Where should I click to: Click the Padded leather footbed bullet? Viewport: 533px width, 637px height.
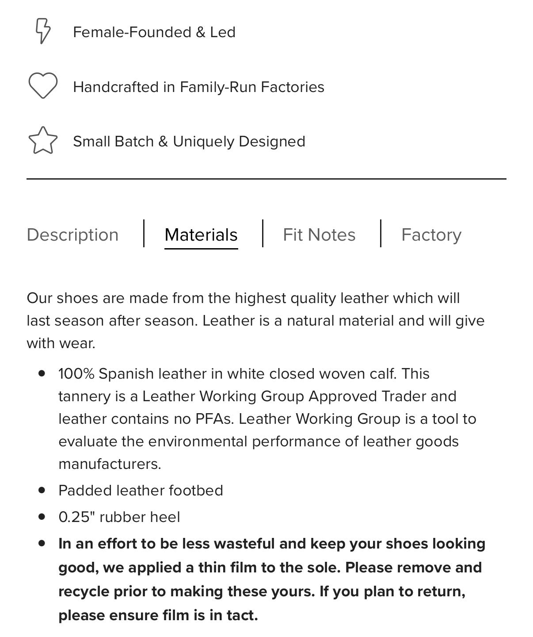(x=141, y=490)
